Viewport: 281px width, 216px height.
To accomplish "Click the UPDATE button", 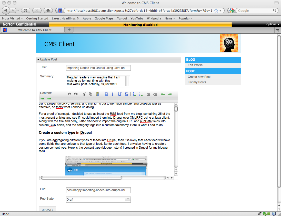I will [x=47, y=209].
